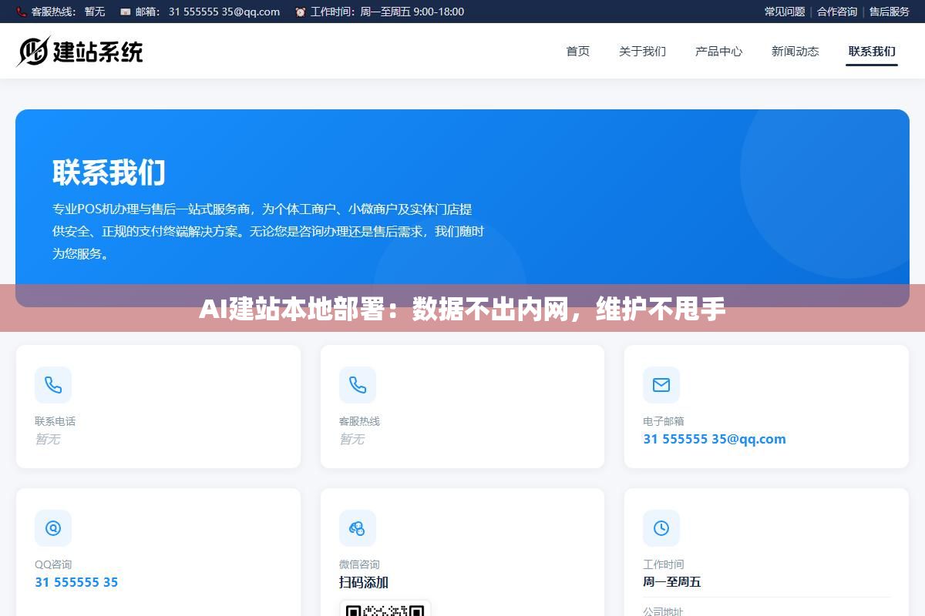Click 暂无 under 客服热线 card

351,439
